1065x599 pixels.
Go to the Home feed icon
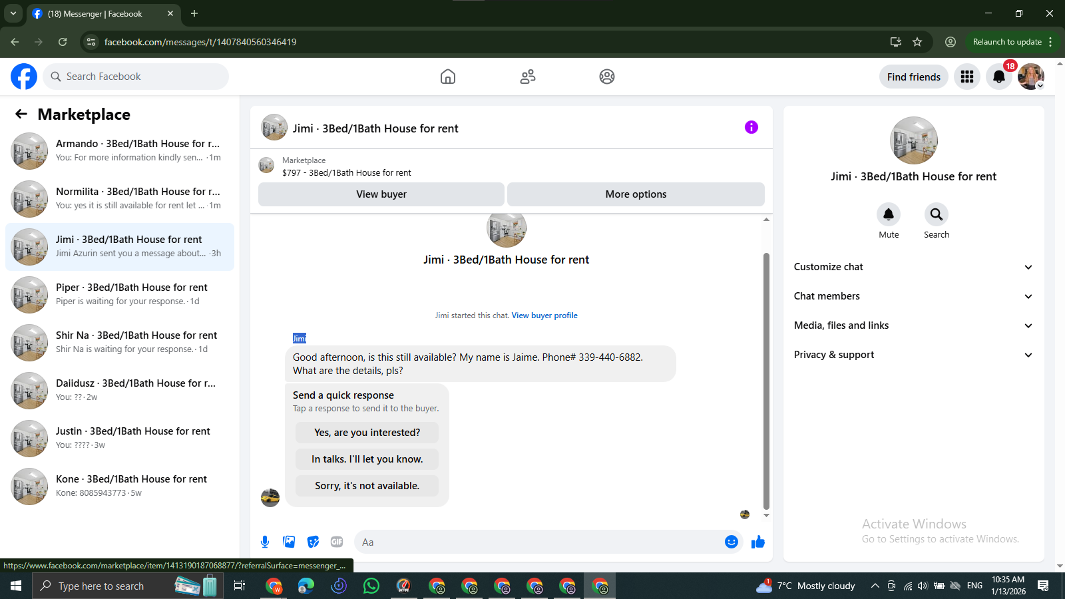click(x=448, y=77)
